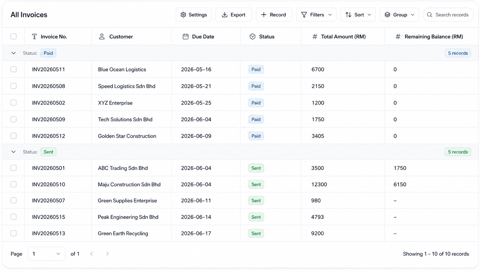Click the Sort arrows icon
481x271 pixels.
(348, 15)
